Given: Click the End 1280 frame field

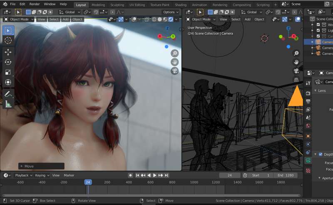Looking at the screenshot, I should tap(285, 176).
